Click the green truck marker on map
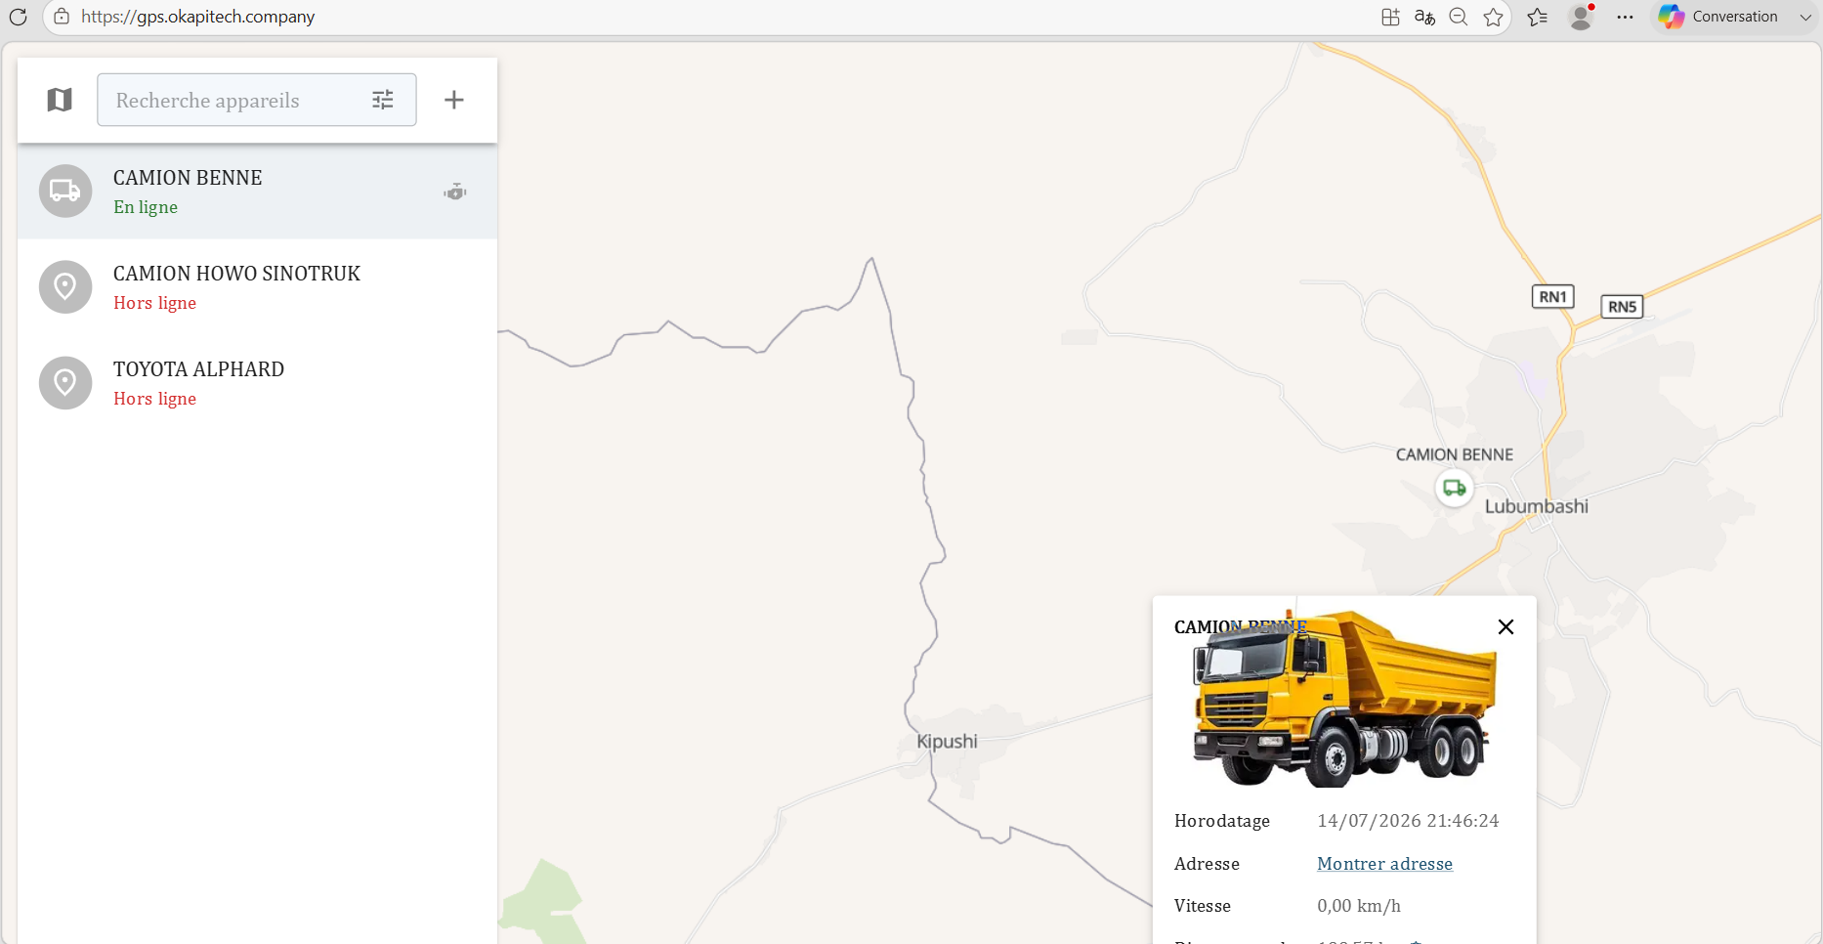 pyautogui.click(x=1455, y=488)
